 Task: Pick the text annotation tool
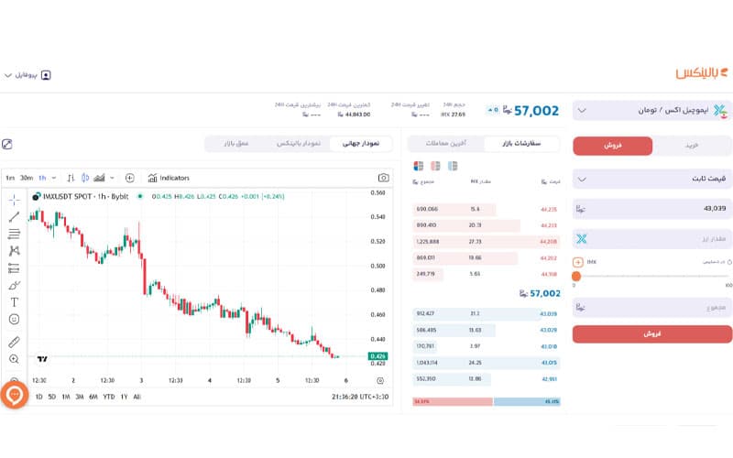coord(14,301)
